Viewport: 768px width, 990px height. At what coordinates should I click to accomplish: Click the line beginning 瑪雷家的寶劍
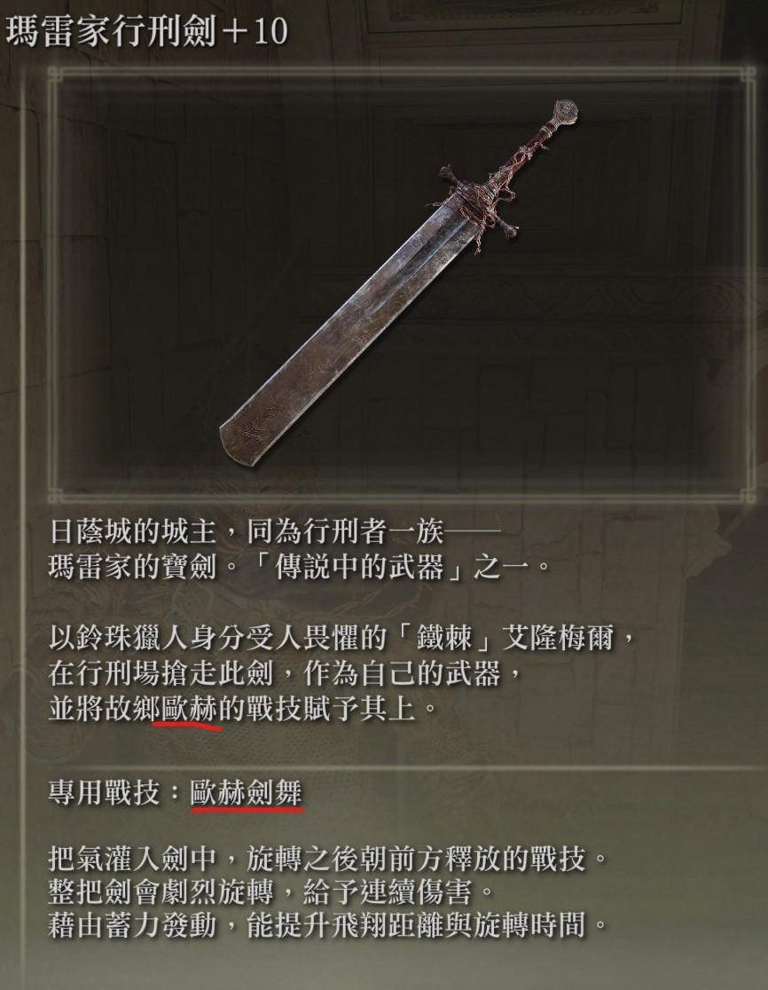coord(300,567)
